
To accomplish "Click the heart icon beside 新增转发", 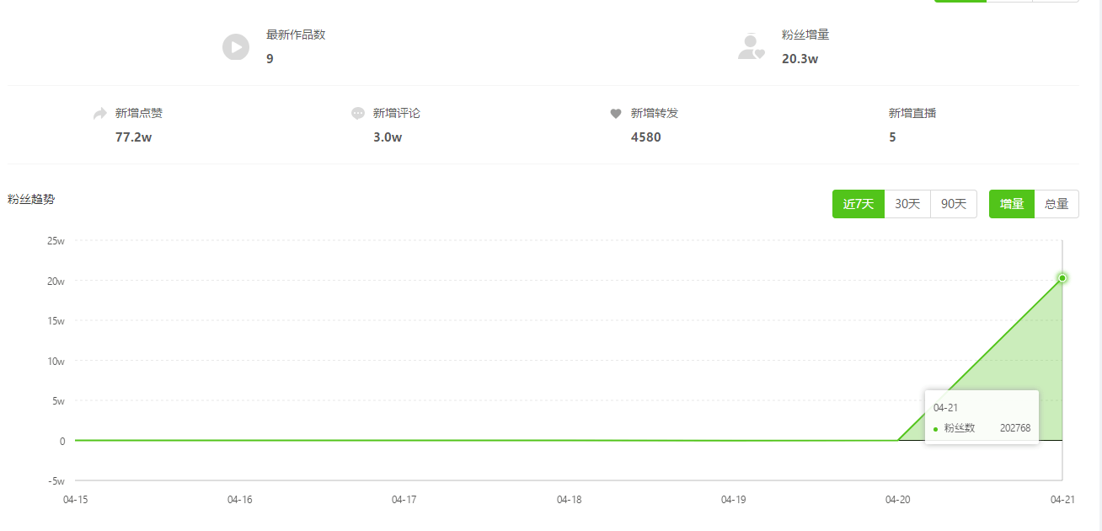I will [x=616, y=114].
